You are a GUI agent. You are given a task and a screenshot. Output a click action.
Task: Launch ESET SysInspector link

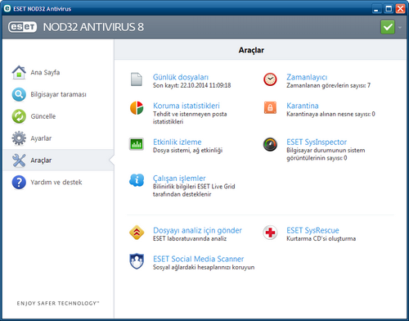(x=317, y=142)
